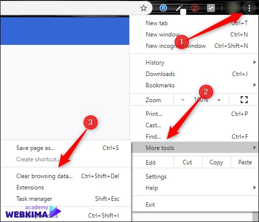Open Downloads from the menu
The width and height of the screenshot is (259, 222).
coord(195,74)
